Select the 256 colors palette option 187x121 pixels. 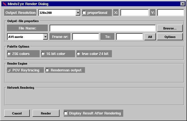(x=9, y=54)
